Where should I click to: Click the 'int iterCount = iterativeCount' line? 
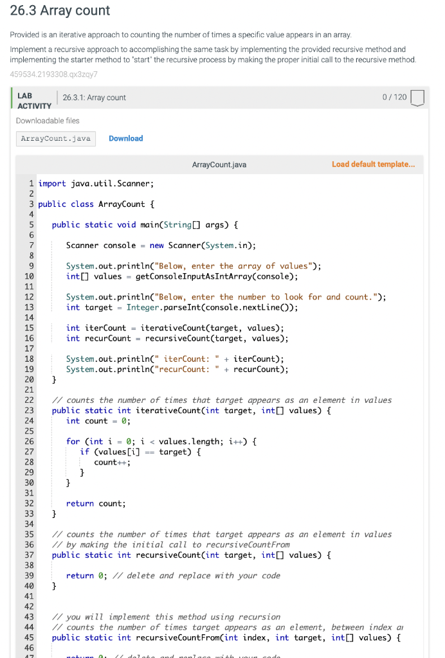175,328
